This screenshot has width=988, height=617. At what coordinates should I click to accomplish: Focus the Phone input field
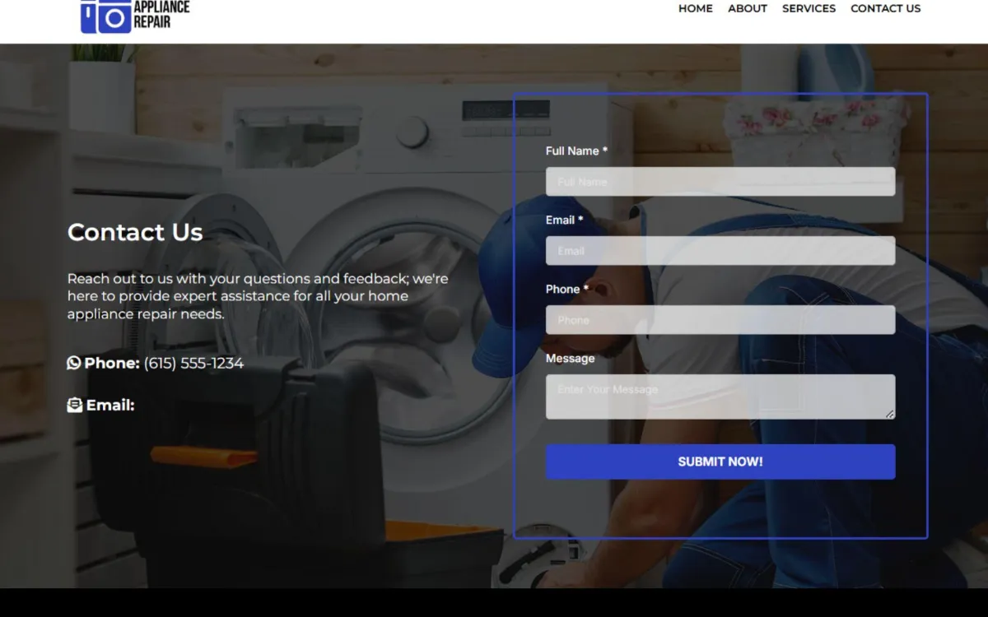pyautogui.click(x=720, y=320)
